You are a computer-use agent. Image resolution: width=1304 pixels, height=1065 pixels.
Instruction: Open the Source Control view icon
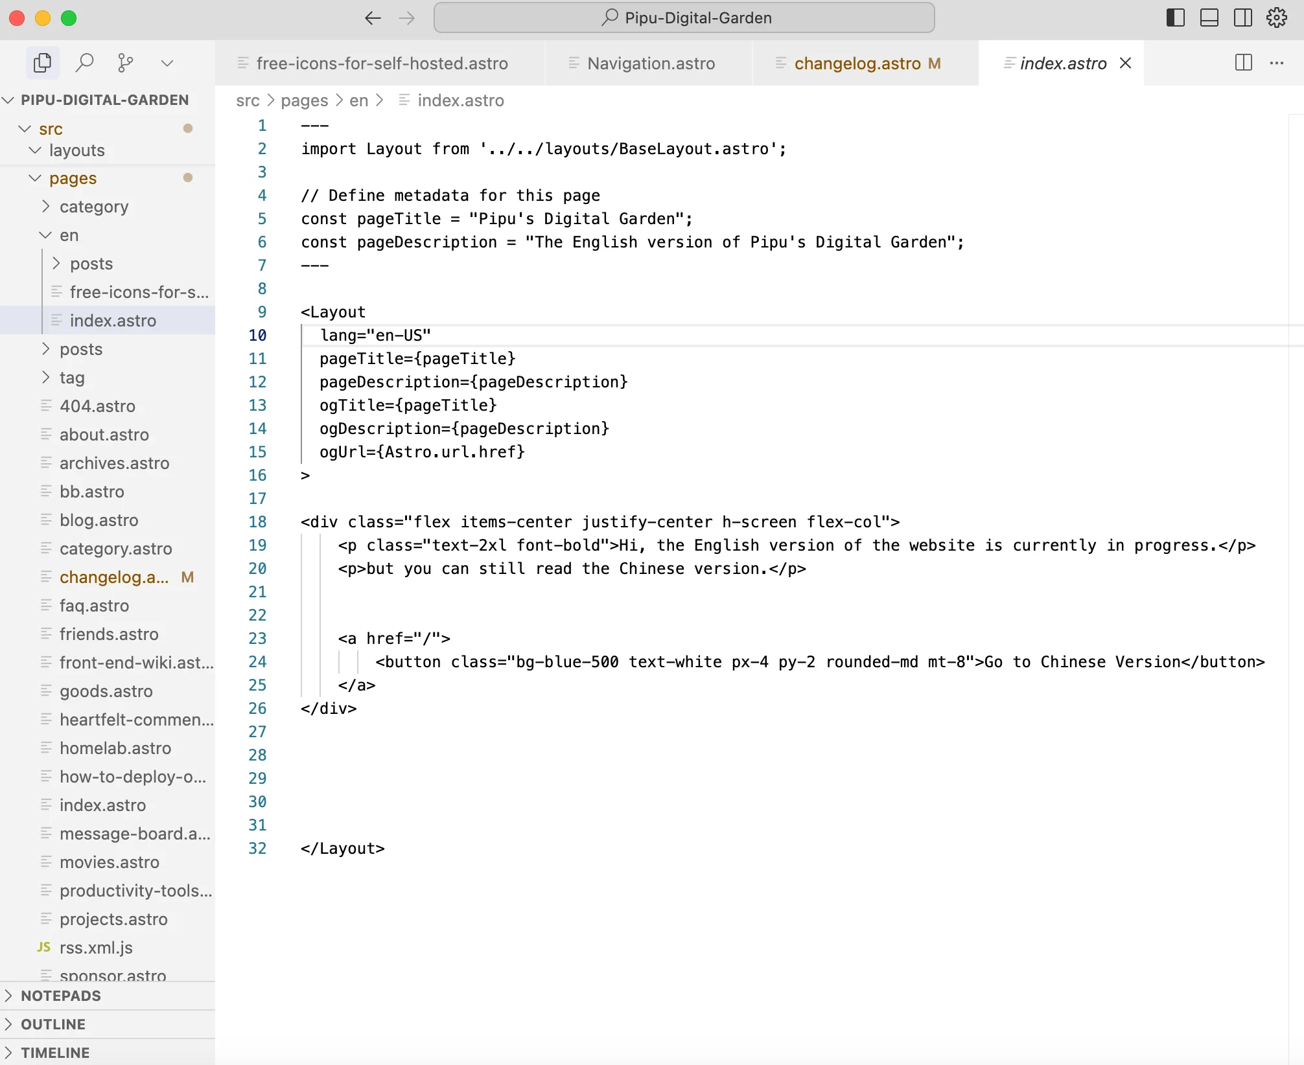click(125, 63)
